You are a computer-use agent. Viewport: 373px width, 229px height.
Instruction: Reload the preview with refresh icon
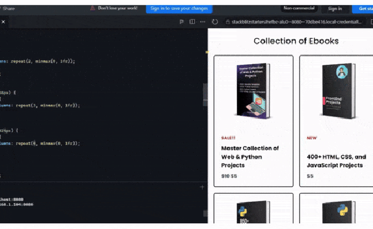coord(215,22)
